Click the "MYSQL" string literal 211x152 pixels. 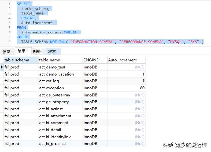[176, 42]
